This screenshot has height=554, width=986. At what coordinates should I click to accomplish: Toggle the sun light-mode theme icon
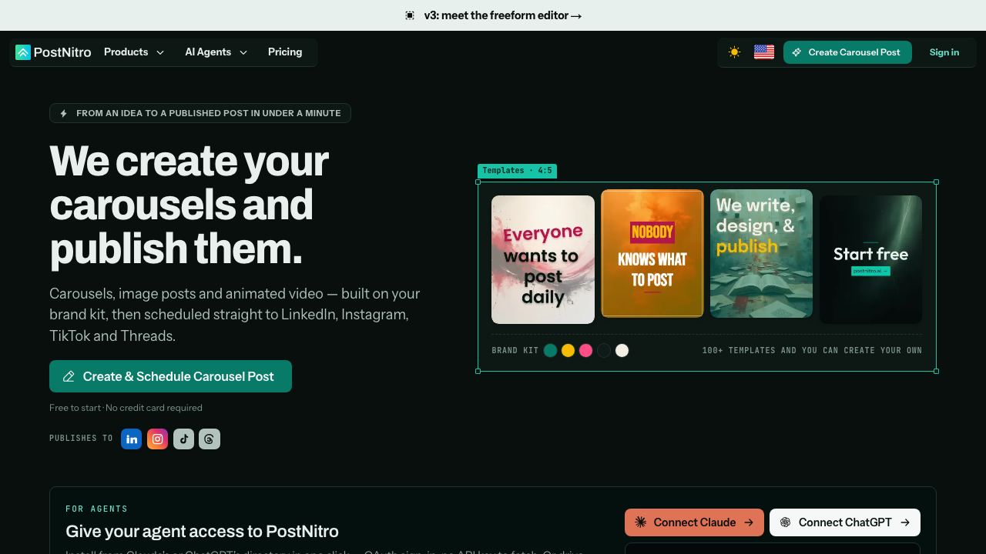(734, 52)
